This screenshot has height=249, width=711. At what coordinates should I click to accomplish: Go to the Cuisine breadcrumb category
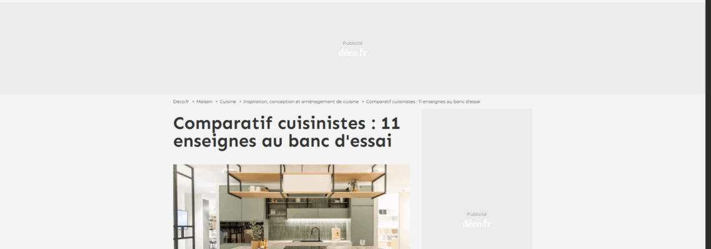point(228,101)
